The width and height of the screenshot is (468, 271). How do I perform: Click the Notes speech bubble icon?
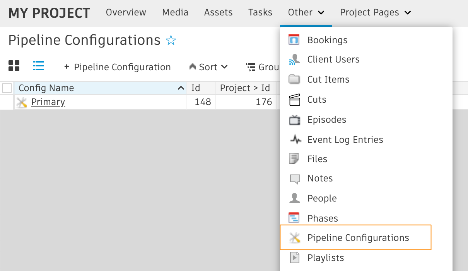(x=295, y=179)
